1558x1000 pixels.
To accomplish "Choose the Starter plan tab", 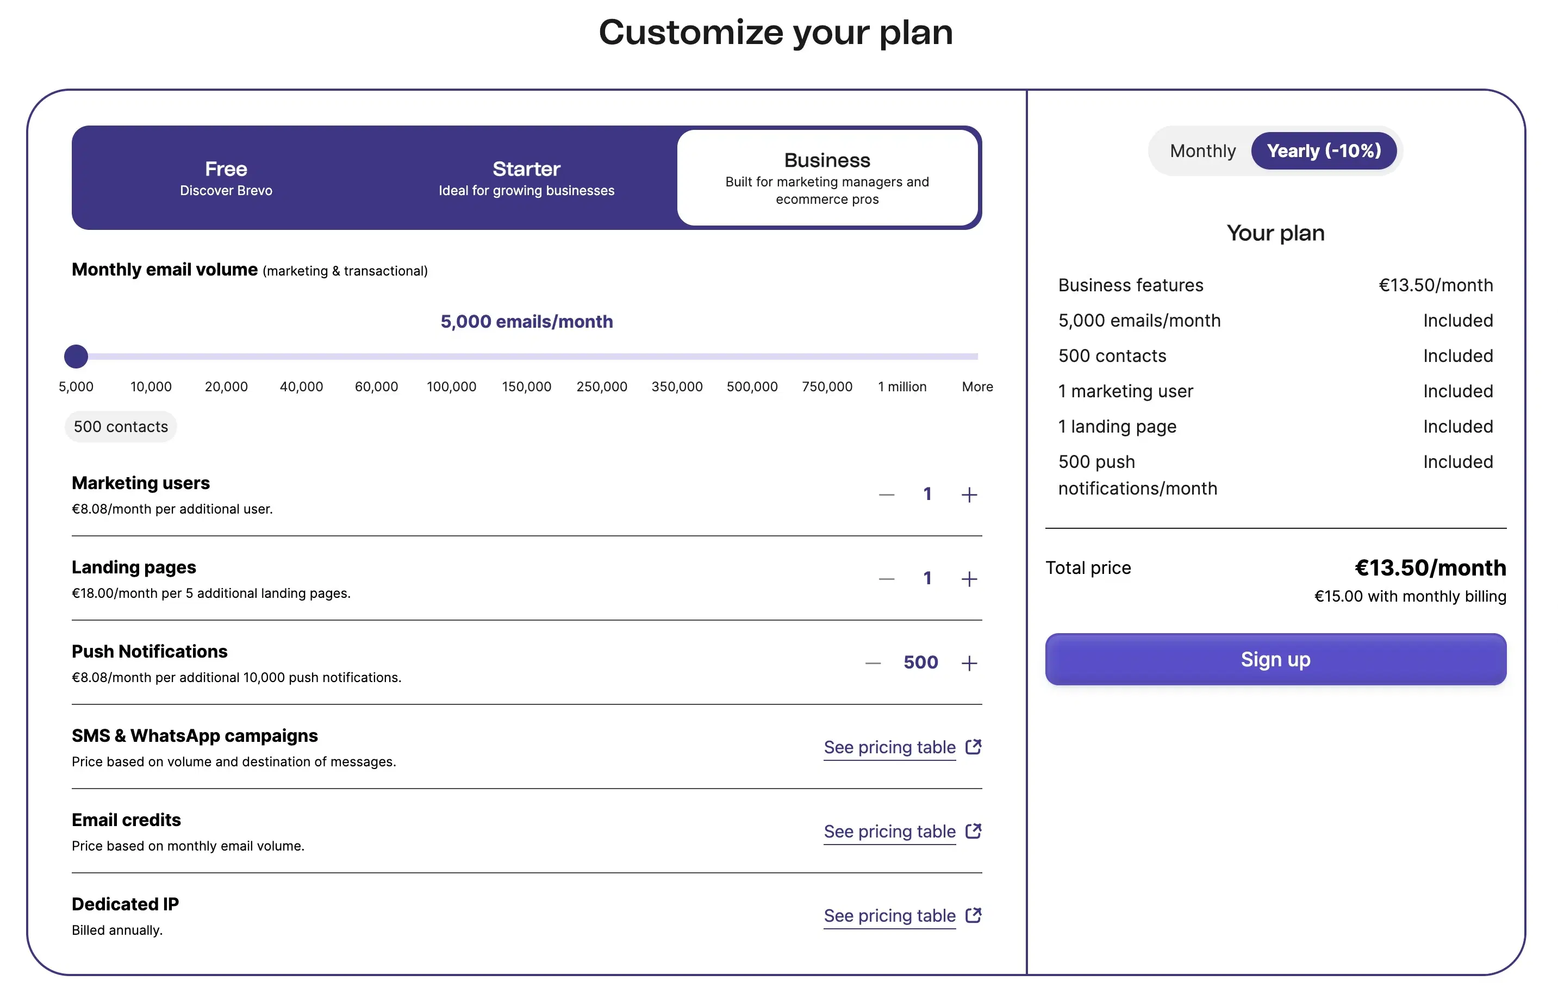I will [526, 177].
